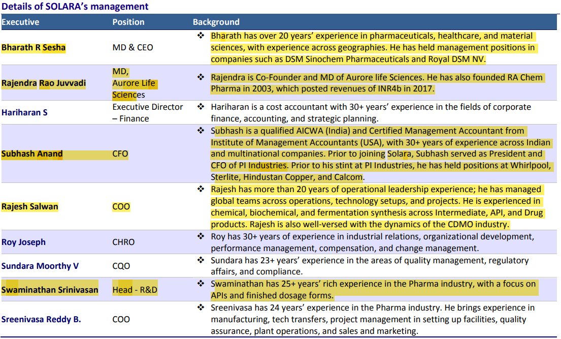This screenshot has width=561, height=339.
Task: Click the 'MD, Aurore Life Sciences' position cell
Action: point(135,83)
